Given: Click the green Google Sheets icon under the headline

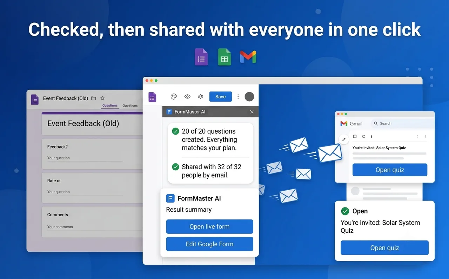Looking at the screenshot, I should click(x=224, y=57).
